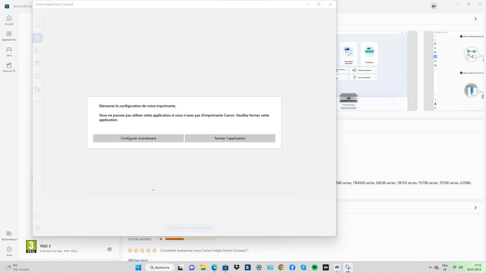Click the supported printer series text line
The width and height of the screenshot is (486, 273).
coord(404,183)
